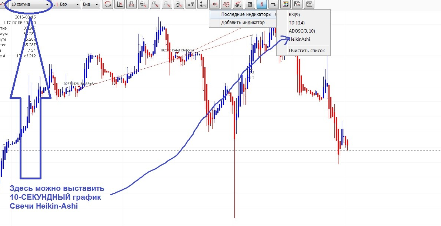Open the 10 секунд timeframe dropdown
Image resolution: width=441 pixels, height=226 pixels.
click(30, 4)
